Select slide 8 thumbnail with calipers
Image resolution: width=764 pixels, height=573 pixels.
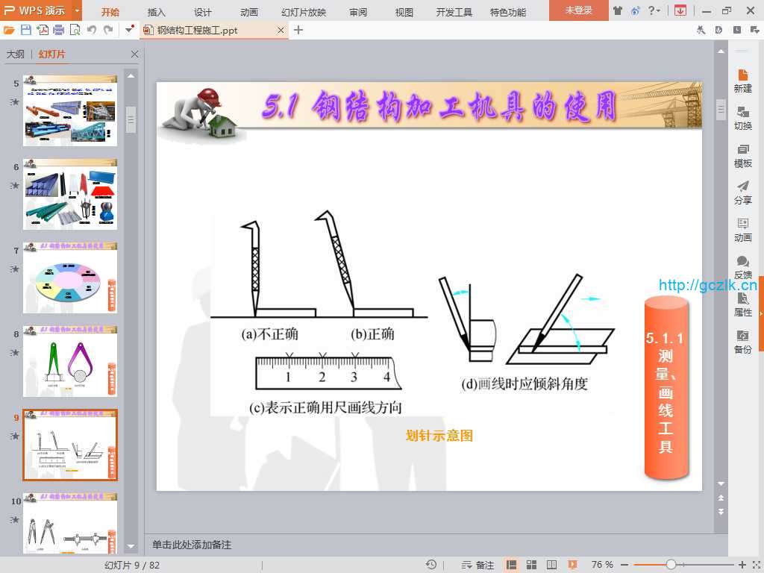click(69, 361)
